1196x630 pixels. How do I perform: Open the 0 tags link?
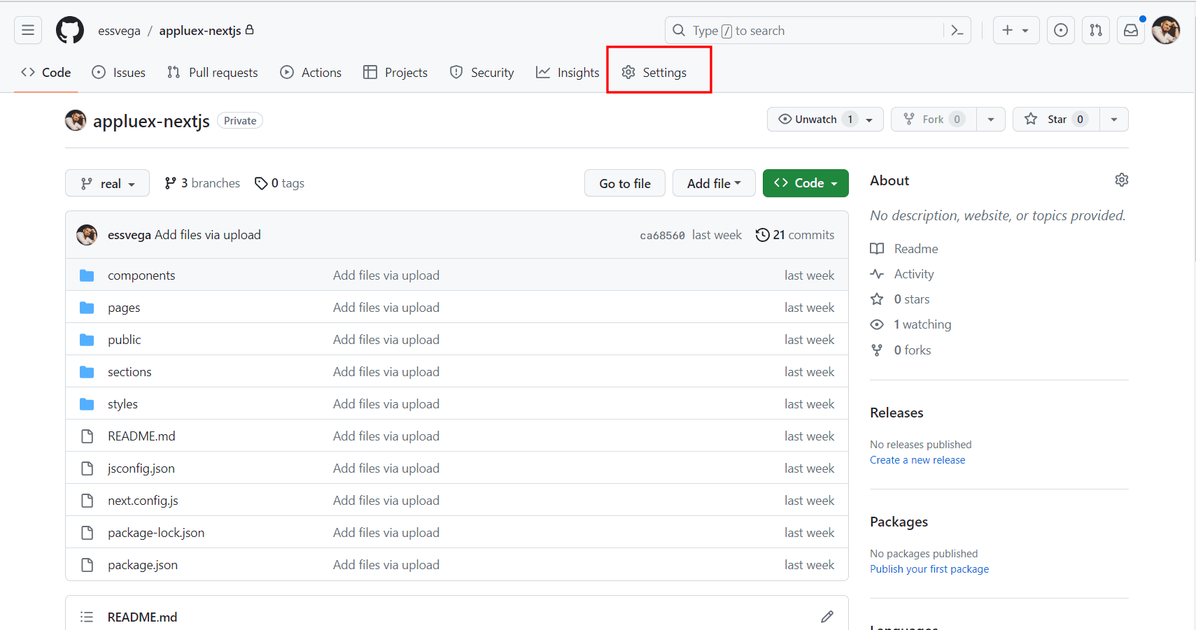click(x=280, y=183)
